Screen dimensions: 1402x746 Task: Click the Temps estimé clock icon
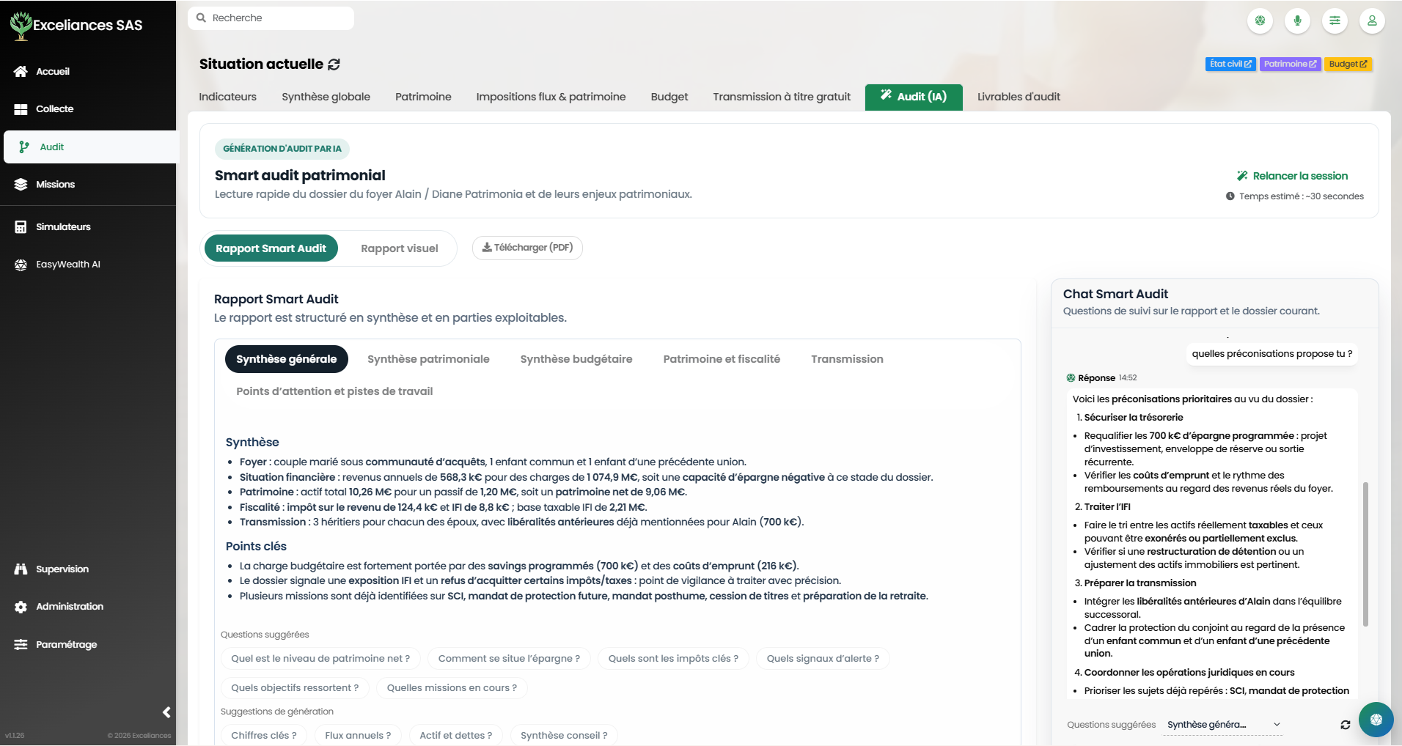tap(1230, 196)
